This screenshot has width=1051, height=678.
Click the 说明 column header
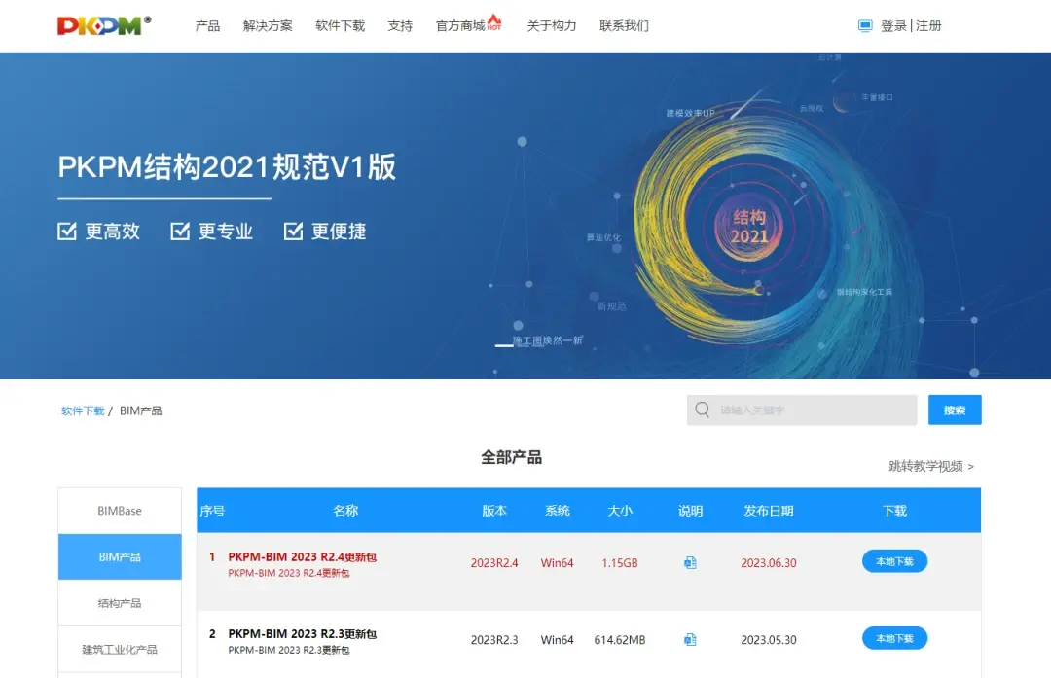click(690, 511)
